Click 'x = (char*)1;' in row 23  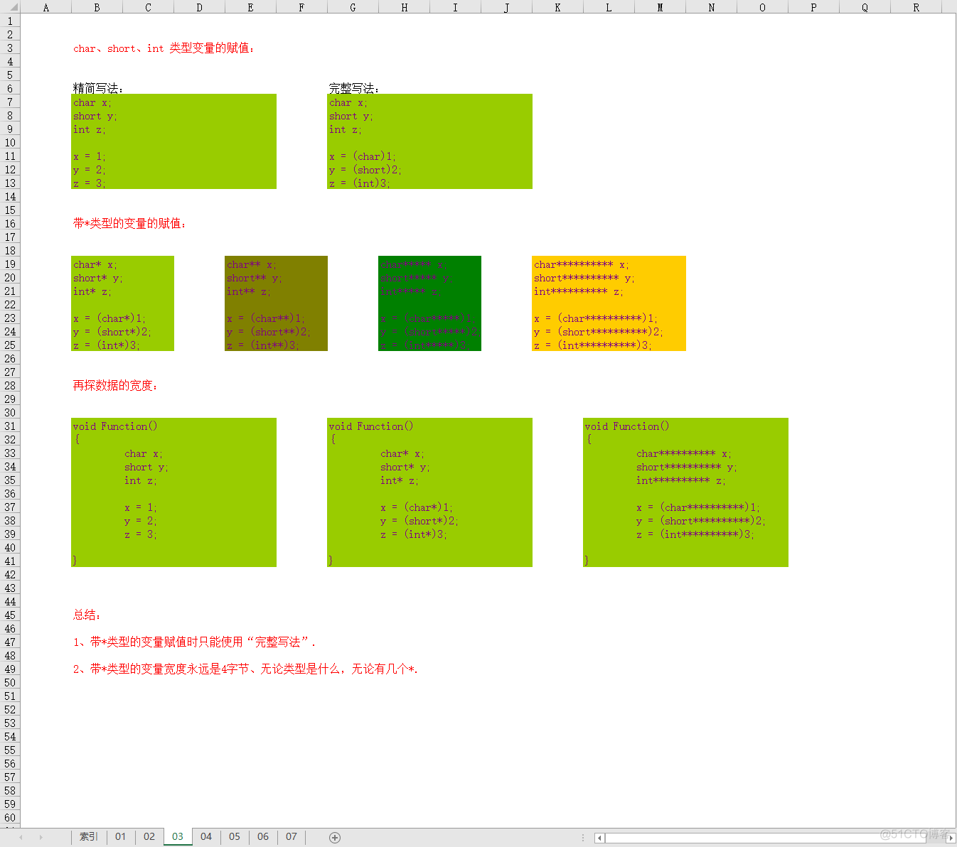click(x=109, y=318)
